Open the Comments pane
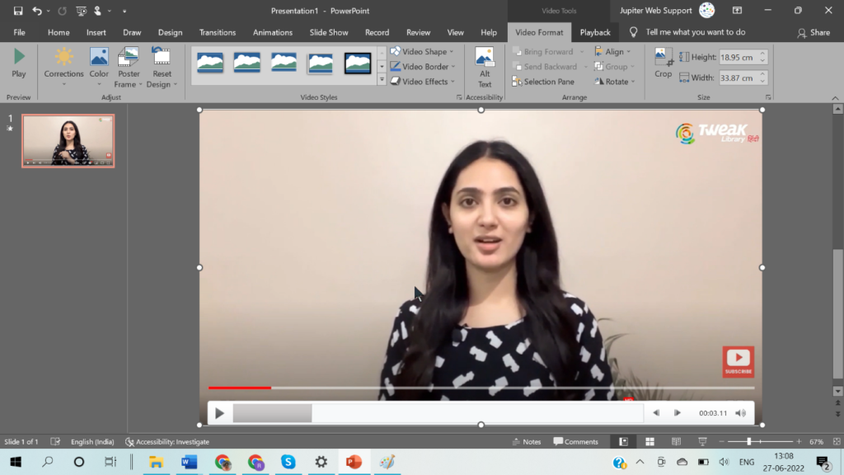Viewport: 844px width, 475px height. [575, 442]
